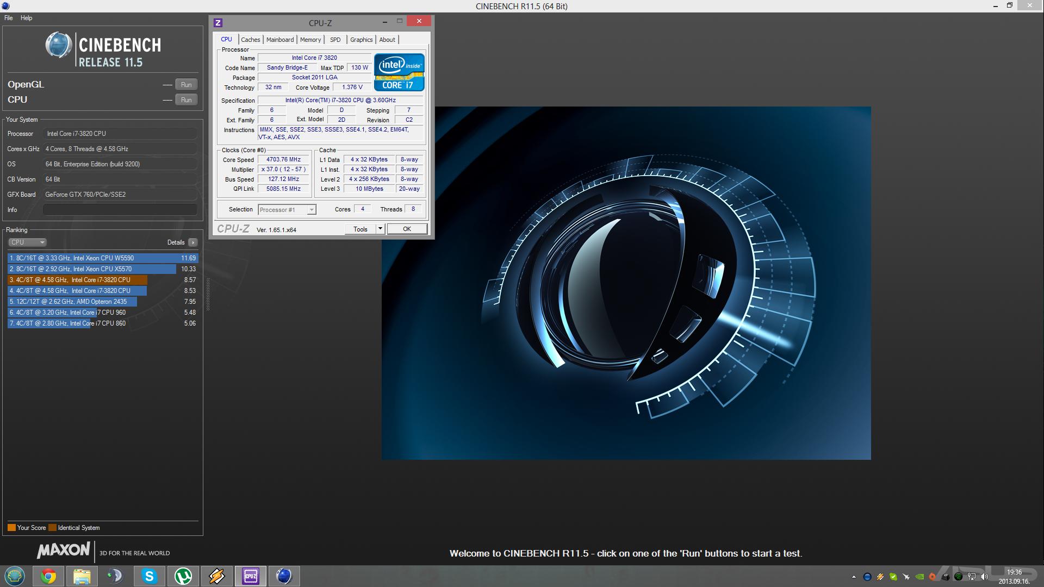Screen dimensions: 1044x587
Task: Show hidden system tray icons
Action: pyautogui.click(x=854, y=577)
